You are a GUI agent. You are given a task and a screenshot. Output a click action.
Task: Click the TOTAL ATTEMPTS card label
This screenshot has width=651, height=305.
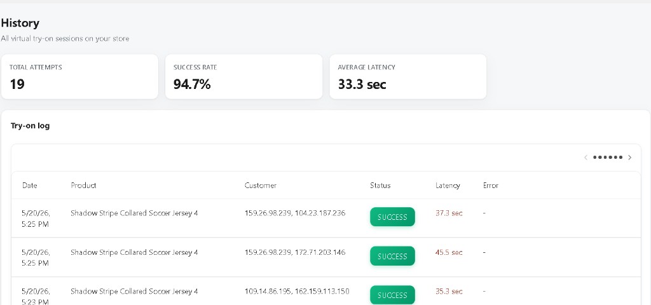tap(36, 67)
